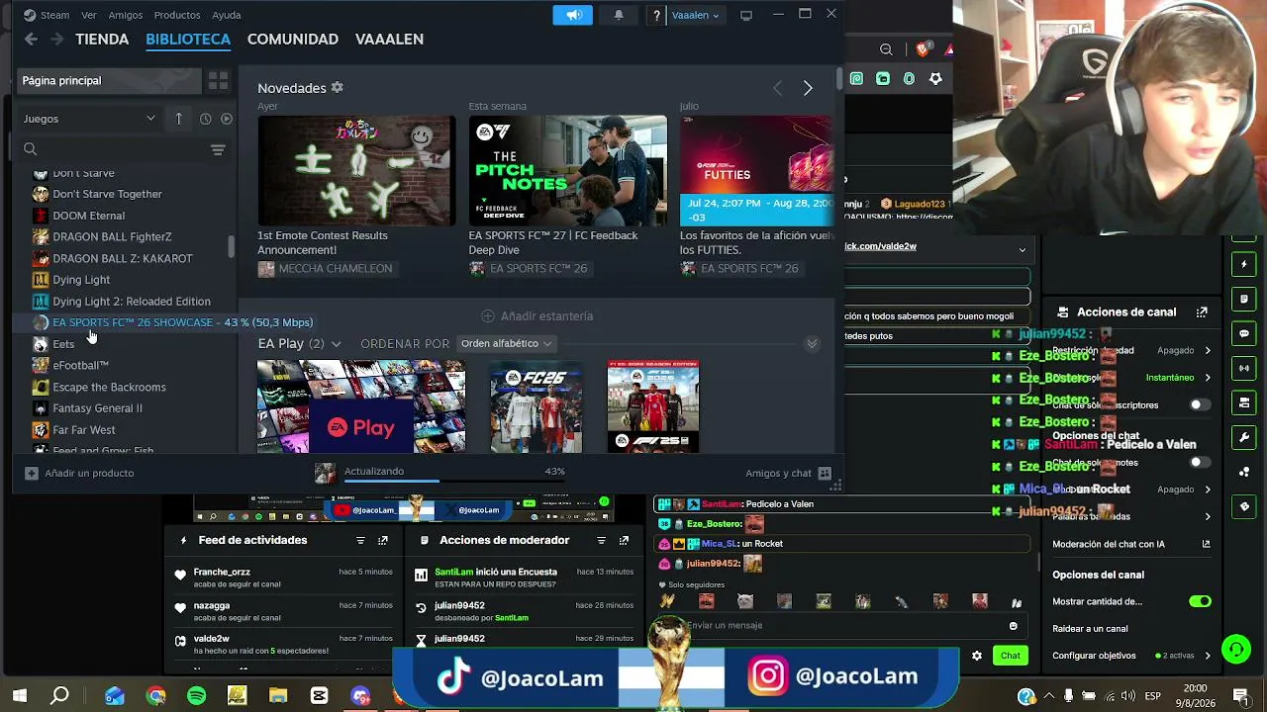Open filter options in Acciones de moderador

click(x=601, y=540)
